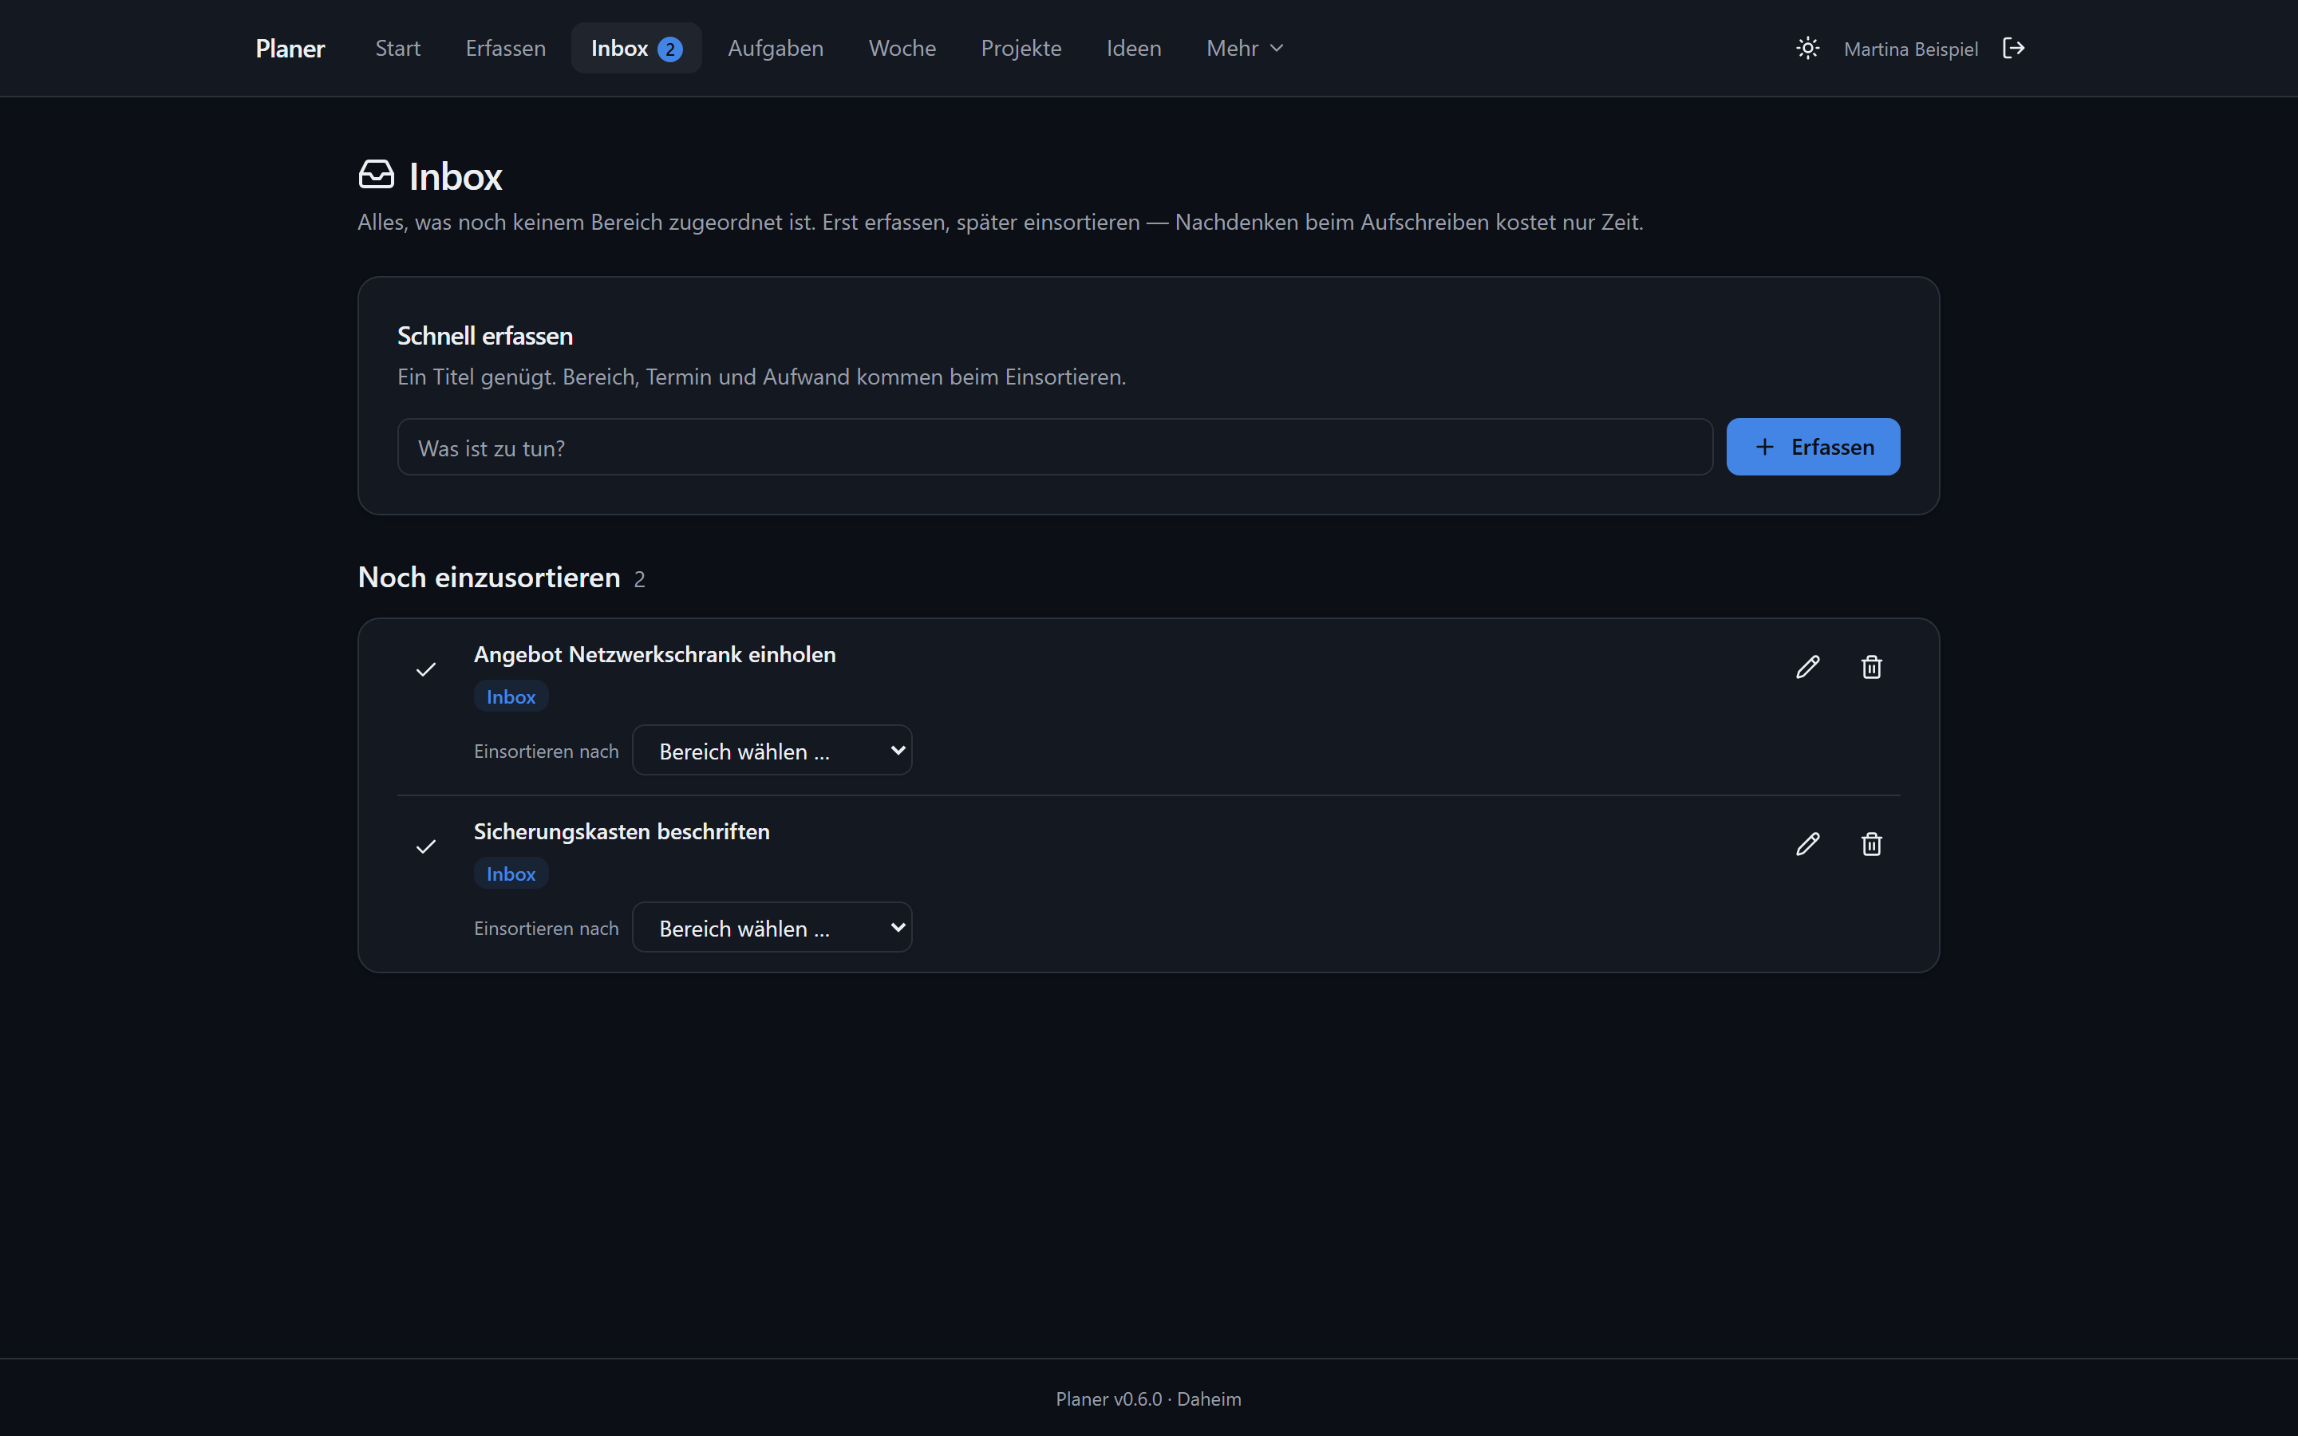This screenshot has width=2298, height=1436.
Task: Click the inbox tray icon beside heading
Action: tap(376, 175)
